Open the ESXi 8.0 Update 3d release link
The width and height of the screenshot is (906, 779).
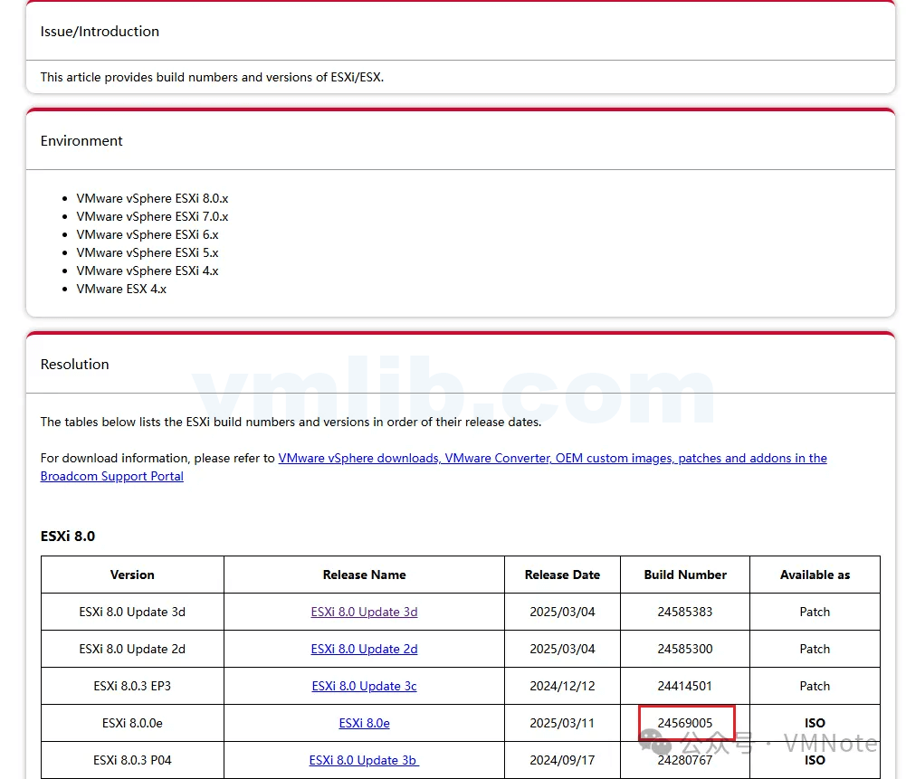pos(364,612)
